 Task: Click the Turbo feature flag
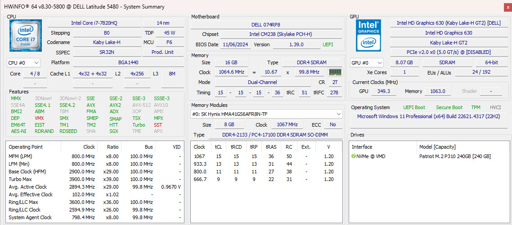pos(139,125)
